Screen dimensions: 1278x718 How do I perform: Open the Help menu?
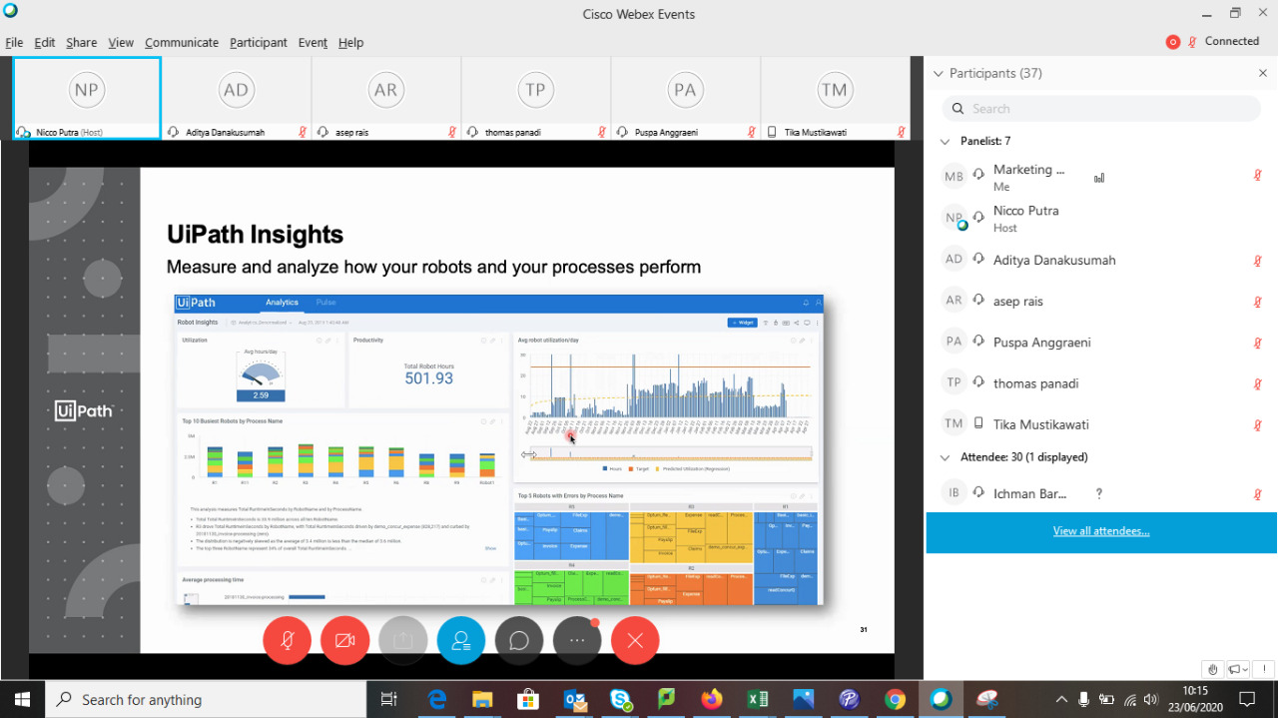(350, 43)
